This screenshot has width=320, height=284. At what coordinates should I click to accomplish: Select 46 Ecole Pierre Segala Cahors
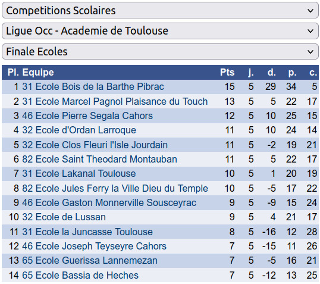point(87,116)
